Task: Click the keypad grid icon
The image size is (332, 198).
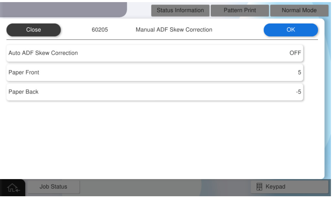Action: point(260,187)
